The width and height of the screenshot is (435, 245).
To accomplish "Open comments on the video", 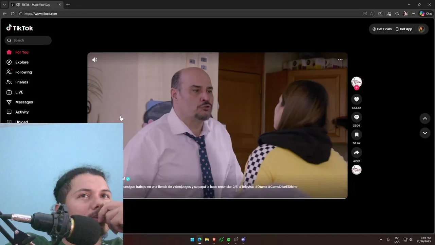I will click(356, 117).
